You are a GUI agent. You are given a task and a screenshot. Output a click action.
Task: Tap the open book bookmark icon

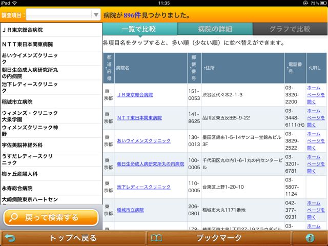tap(156, 238)
